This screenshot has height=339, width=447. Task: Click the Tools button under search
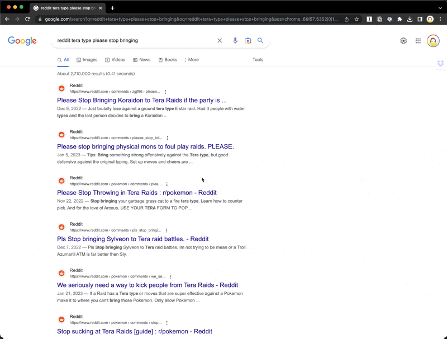tap(258, 60)
